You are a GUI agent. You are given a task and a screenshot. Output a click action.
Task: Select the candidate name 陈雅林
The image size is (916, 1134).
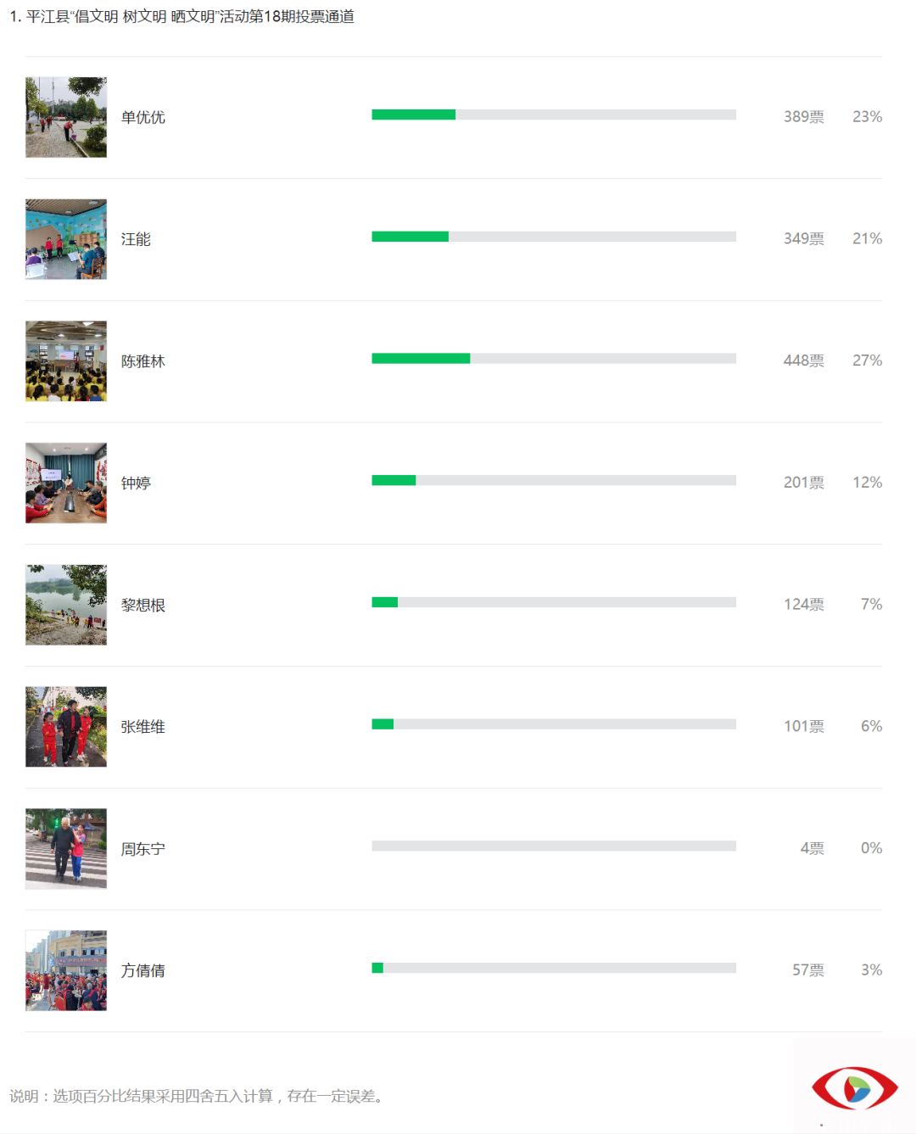[142, 361]
